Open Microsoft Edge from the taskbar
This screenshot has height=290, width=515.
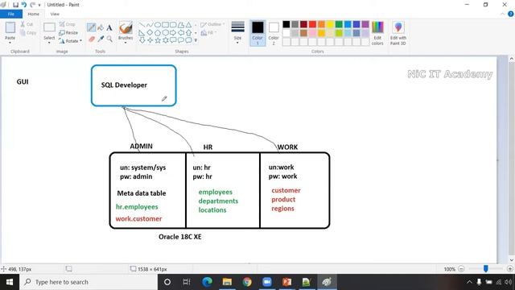pos(207,282)
